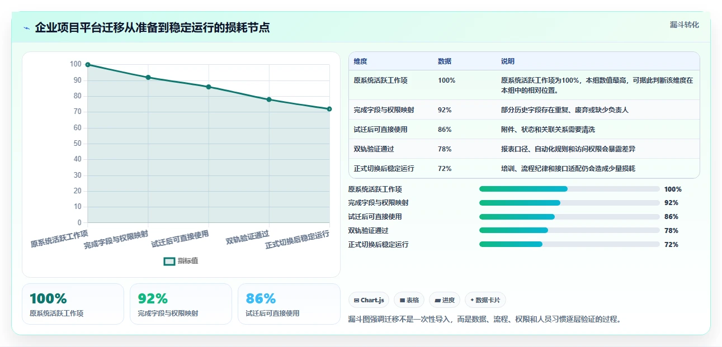Select the chart data point at value 78
Screen dimensions: 722x347
point(269,99)
